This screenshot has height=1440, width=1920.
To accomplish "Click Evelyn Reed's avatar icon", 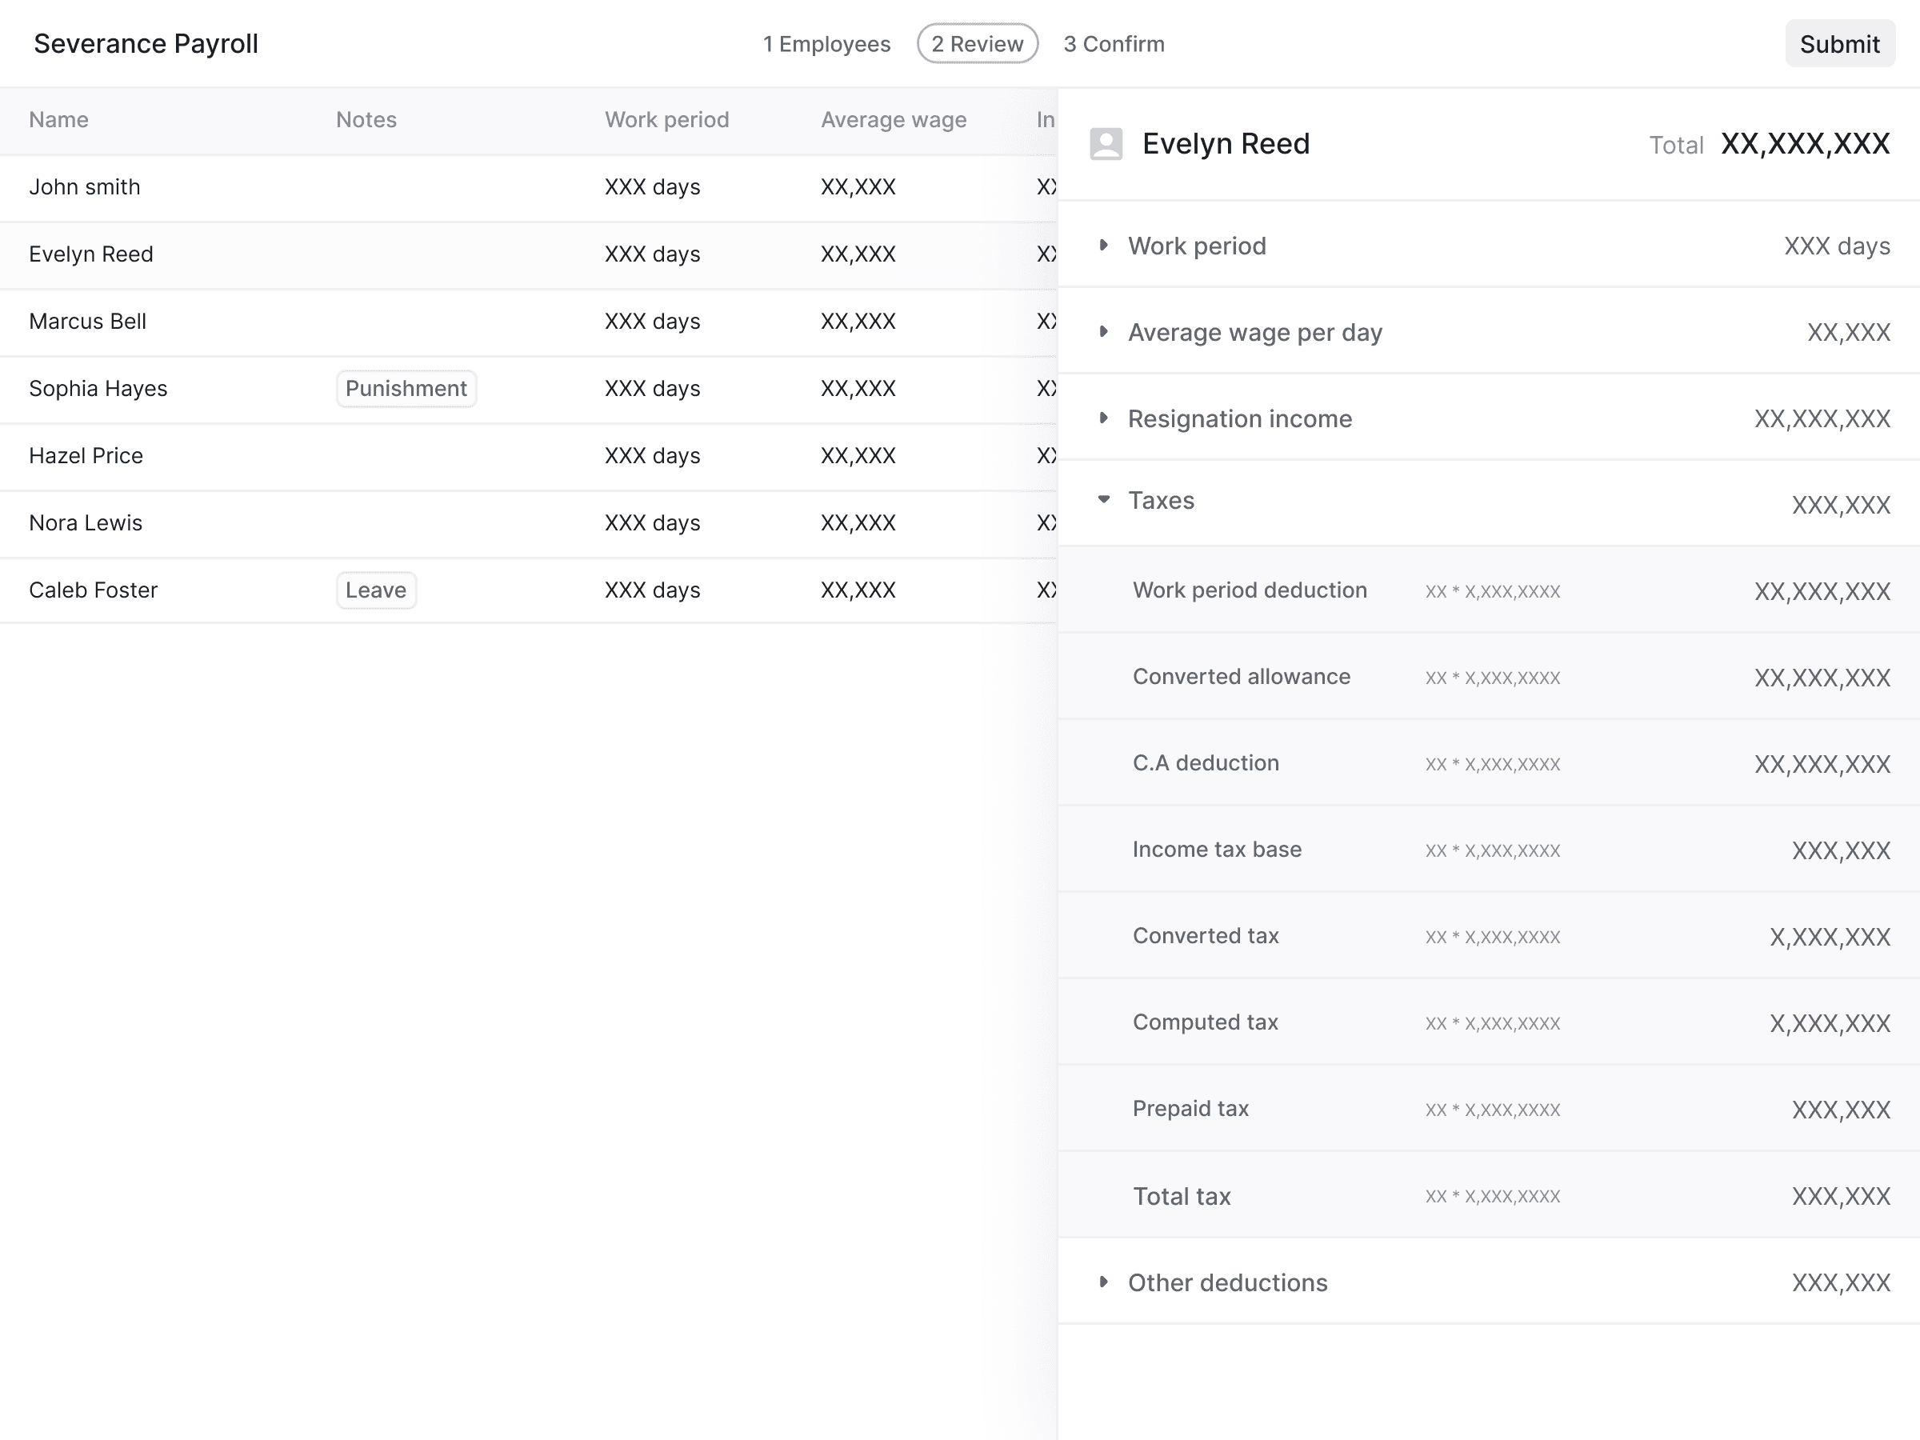I will [1106, 143].
